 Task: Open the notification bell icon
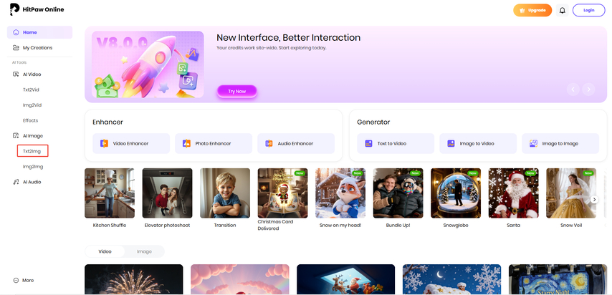point(562,10)
